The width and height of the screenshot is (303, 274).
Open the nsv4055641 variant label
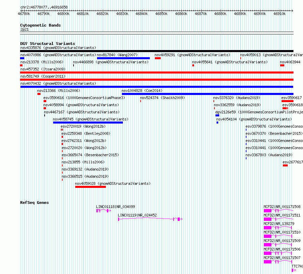[230, 62]
